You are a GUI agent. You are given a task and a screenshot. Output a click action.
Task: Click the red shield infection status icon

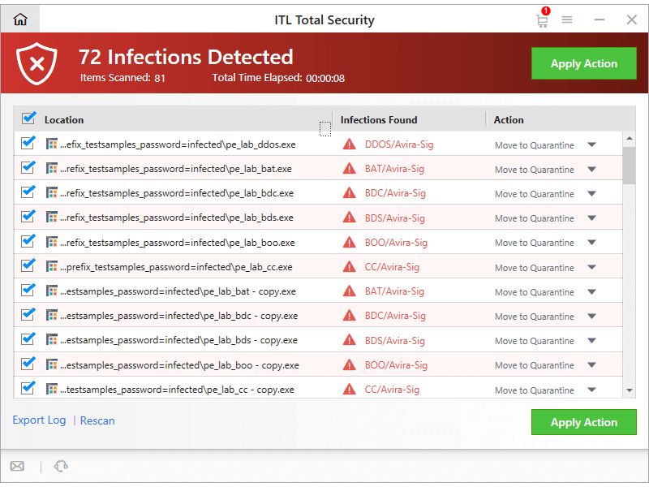[x=37, y=63]
